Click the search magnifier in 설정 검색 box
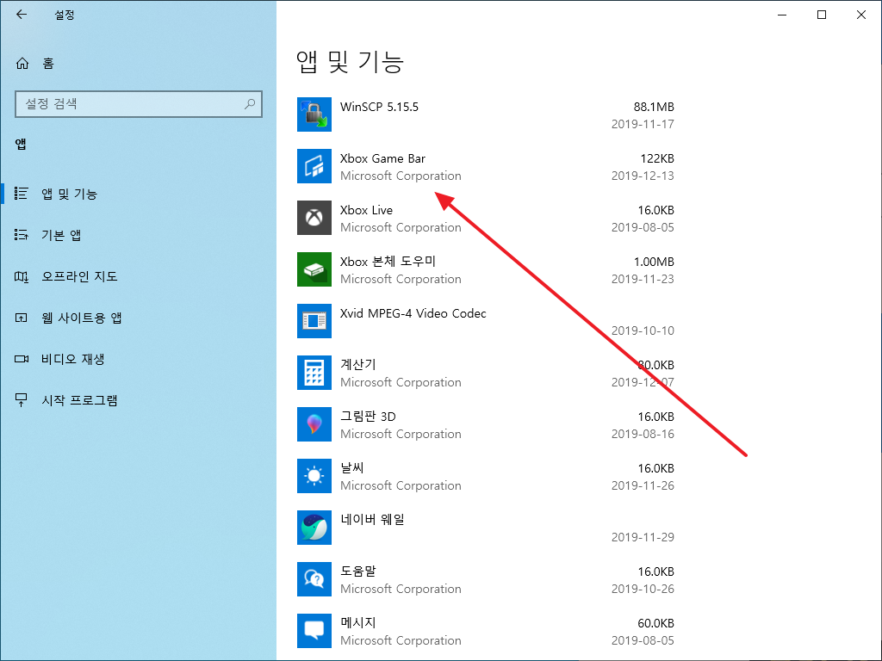This screenshot has height=661, width=882. (x=250, y=104)
